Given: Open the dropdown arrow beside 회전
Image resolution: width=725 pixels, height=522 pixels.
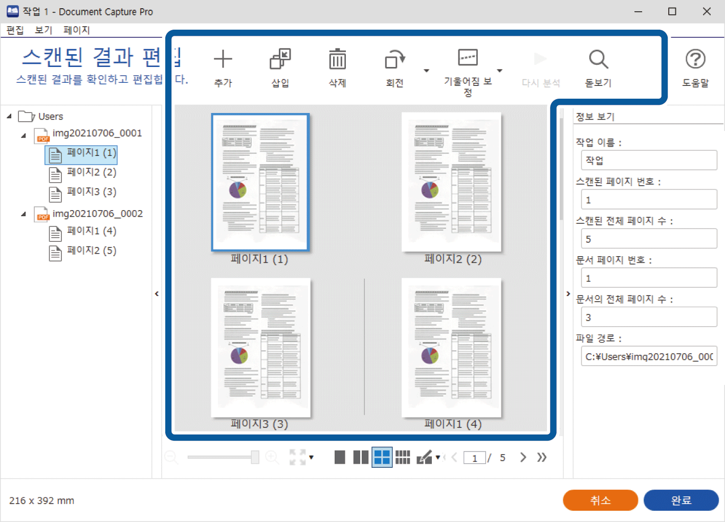Looking at the screenshot, I should pyautogui.click(x=426, y=71).
